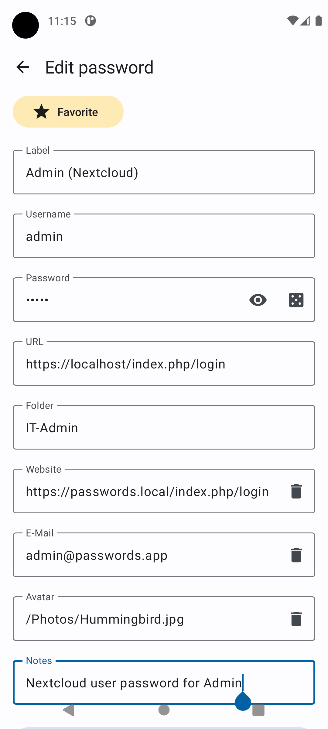Image resolution: width=328 pixels, height=729 pixels.
Task: Delete the Website entry via its trash icon
Action: tap(296, 491)
